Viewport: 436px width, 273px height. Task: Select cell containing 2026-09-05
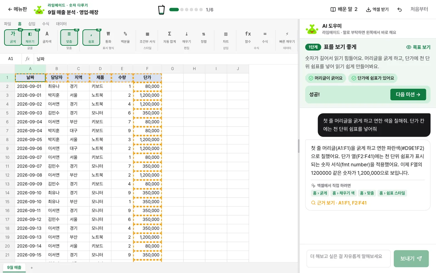30,140
